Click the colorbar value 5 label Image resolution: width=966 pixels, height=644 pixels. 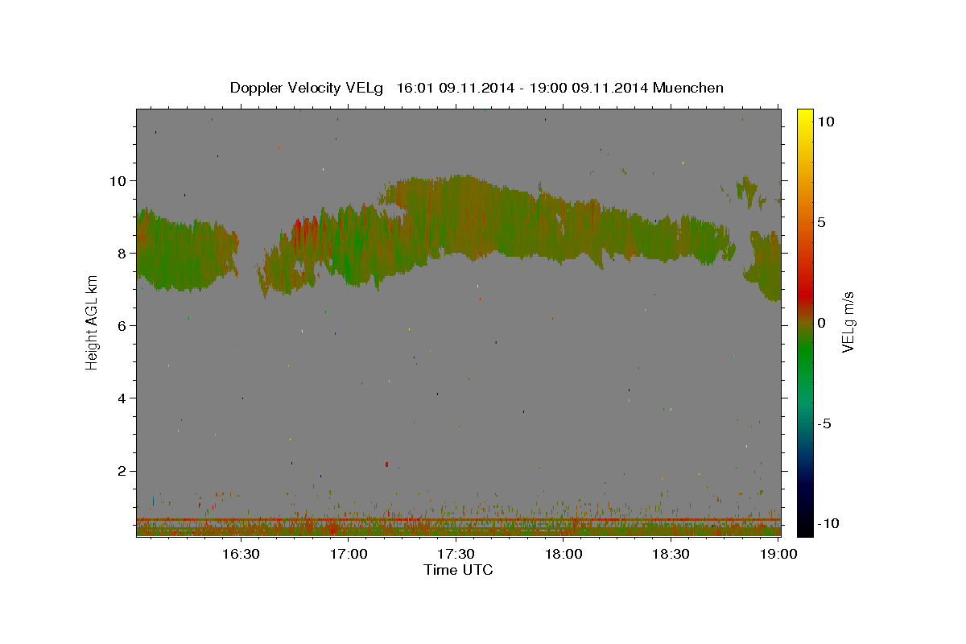[x=822, y=222]
